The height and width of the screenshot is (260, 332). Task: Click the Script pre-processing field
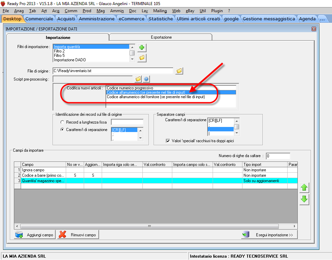(93, 79)
